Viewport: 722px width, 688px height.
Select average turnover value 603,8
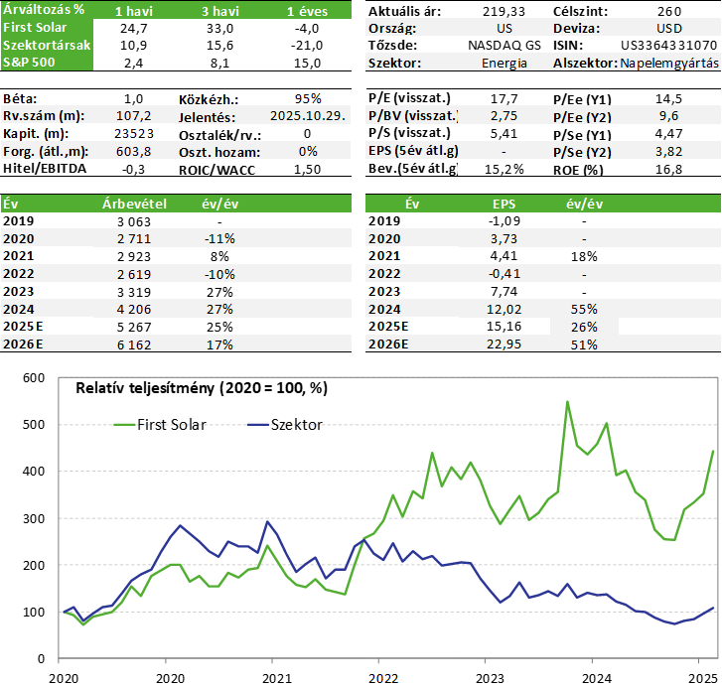(133, 152)
